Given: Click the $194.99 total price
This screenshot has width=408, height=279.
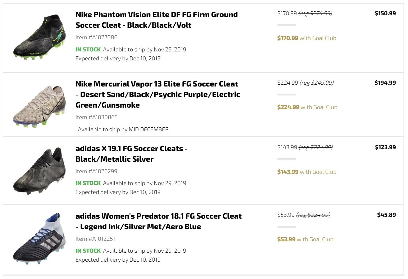Looking at the screenshot, I should 385,83.
